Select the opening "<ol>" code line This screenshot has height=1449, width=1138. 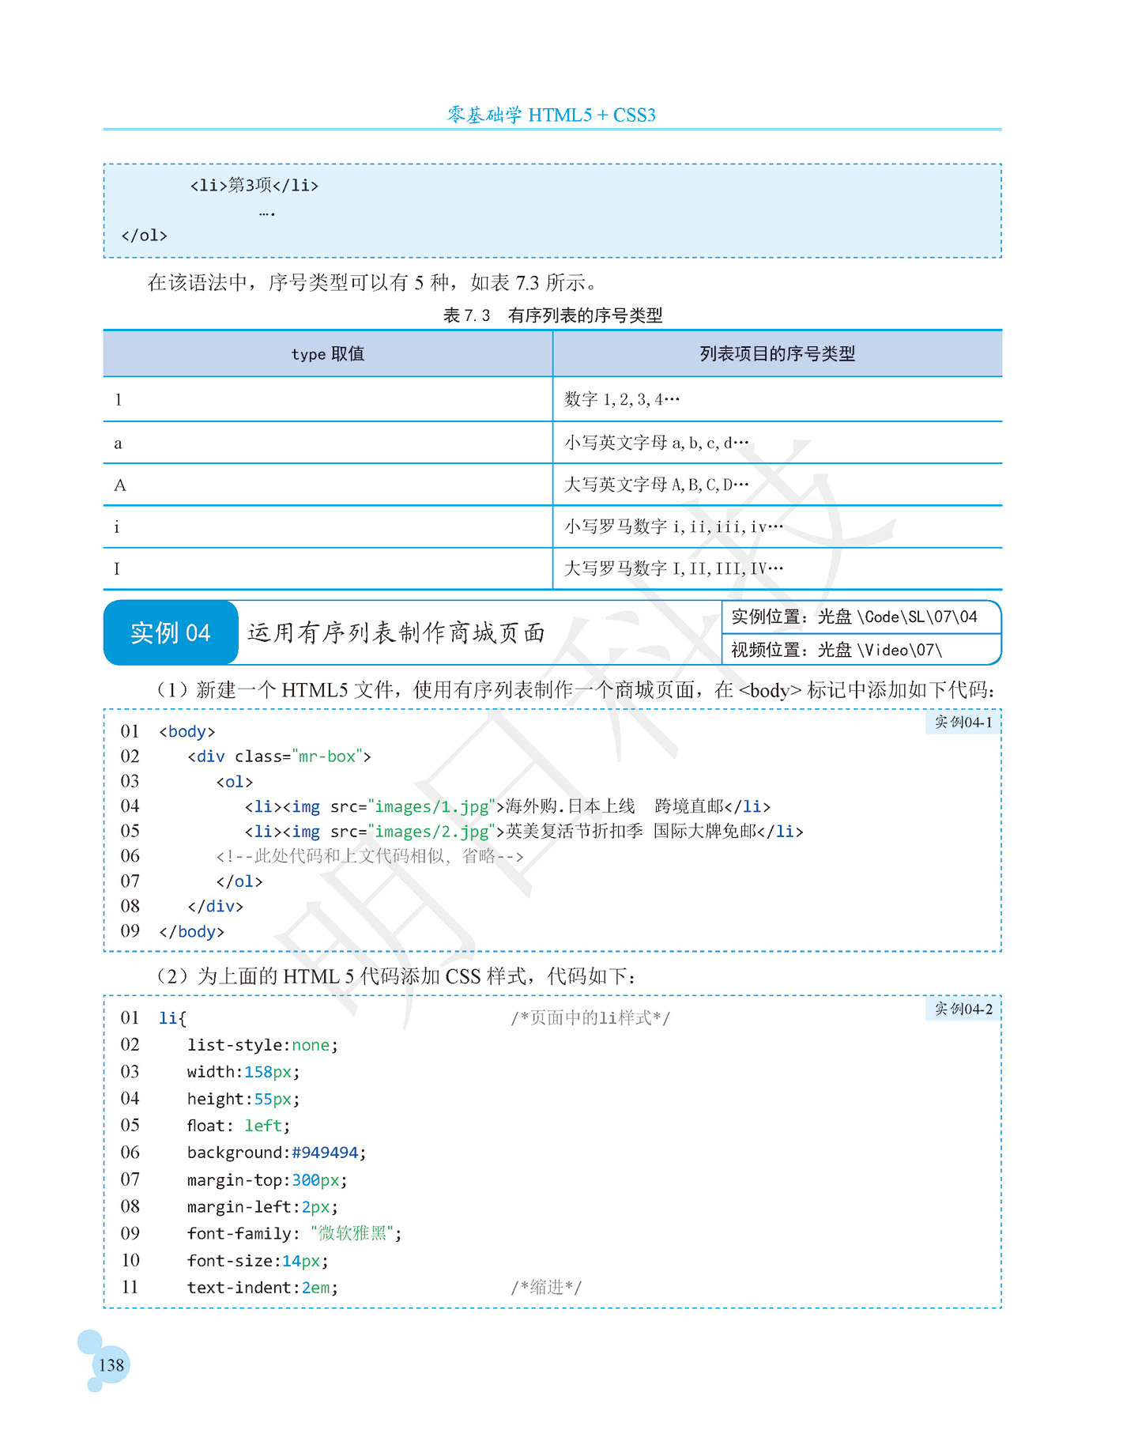click(x=235, y=782)
